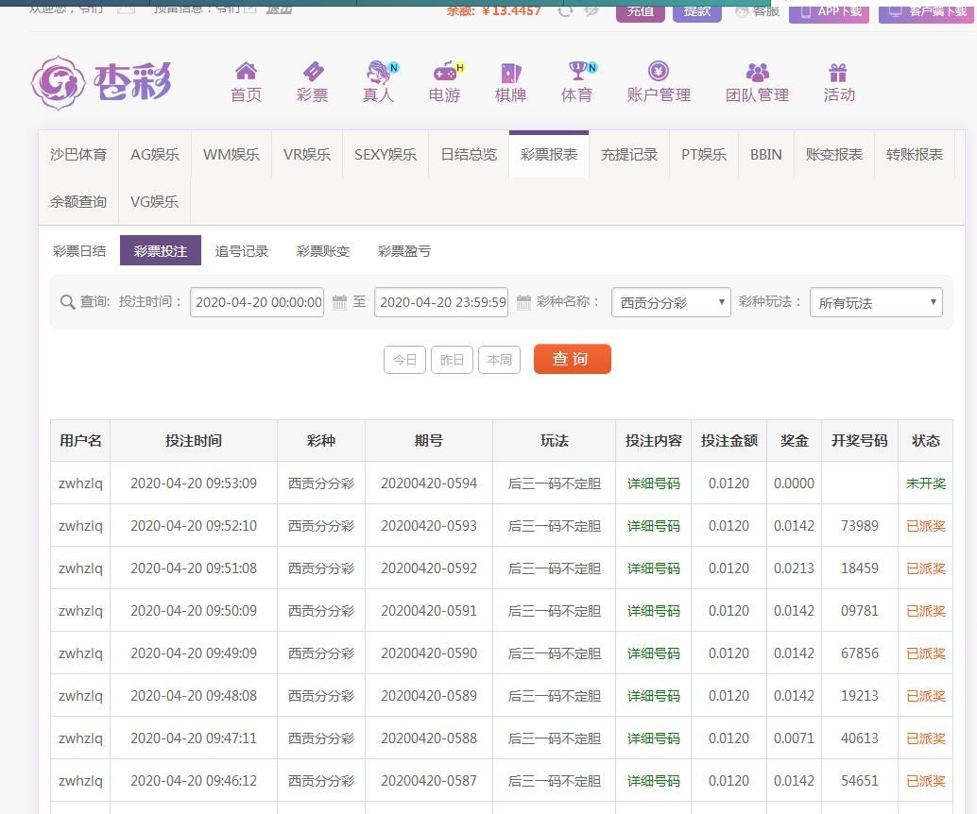Click the 首页 home icon
The image size is (977, 814).
click(x=246, y=72)
